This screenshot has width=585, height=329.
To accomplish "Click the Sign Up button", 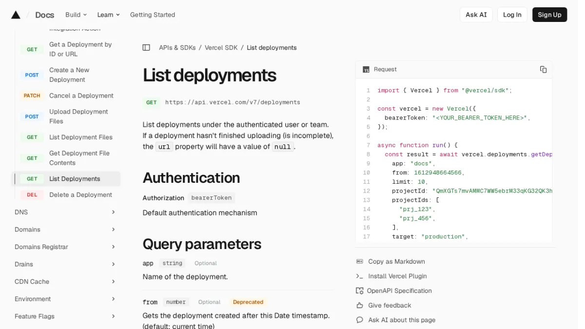I will point(549,15).
